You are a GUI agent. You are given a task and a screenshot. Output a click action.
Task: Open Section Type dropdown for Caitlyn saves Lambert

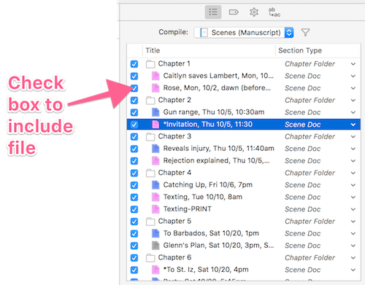tap(353, 76)
